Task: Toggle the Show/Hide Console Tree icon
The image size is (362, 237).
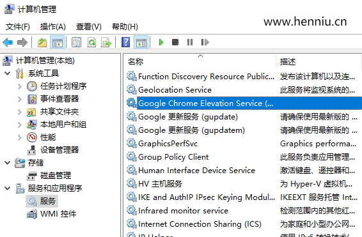Action: tap(58, 42)
